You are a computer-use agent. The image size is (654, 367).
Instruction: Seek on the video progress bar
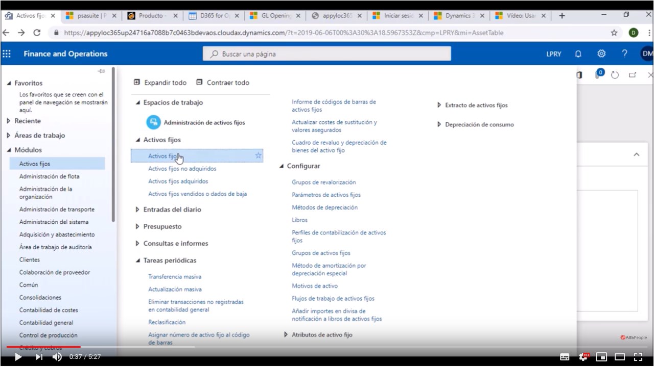click(x=327, y=347)
